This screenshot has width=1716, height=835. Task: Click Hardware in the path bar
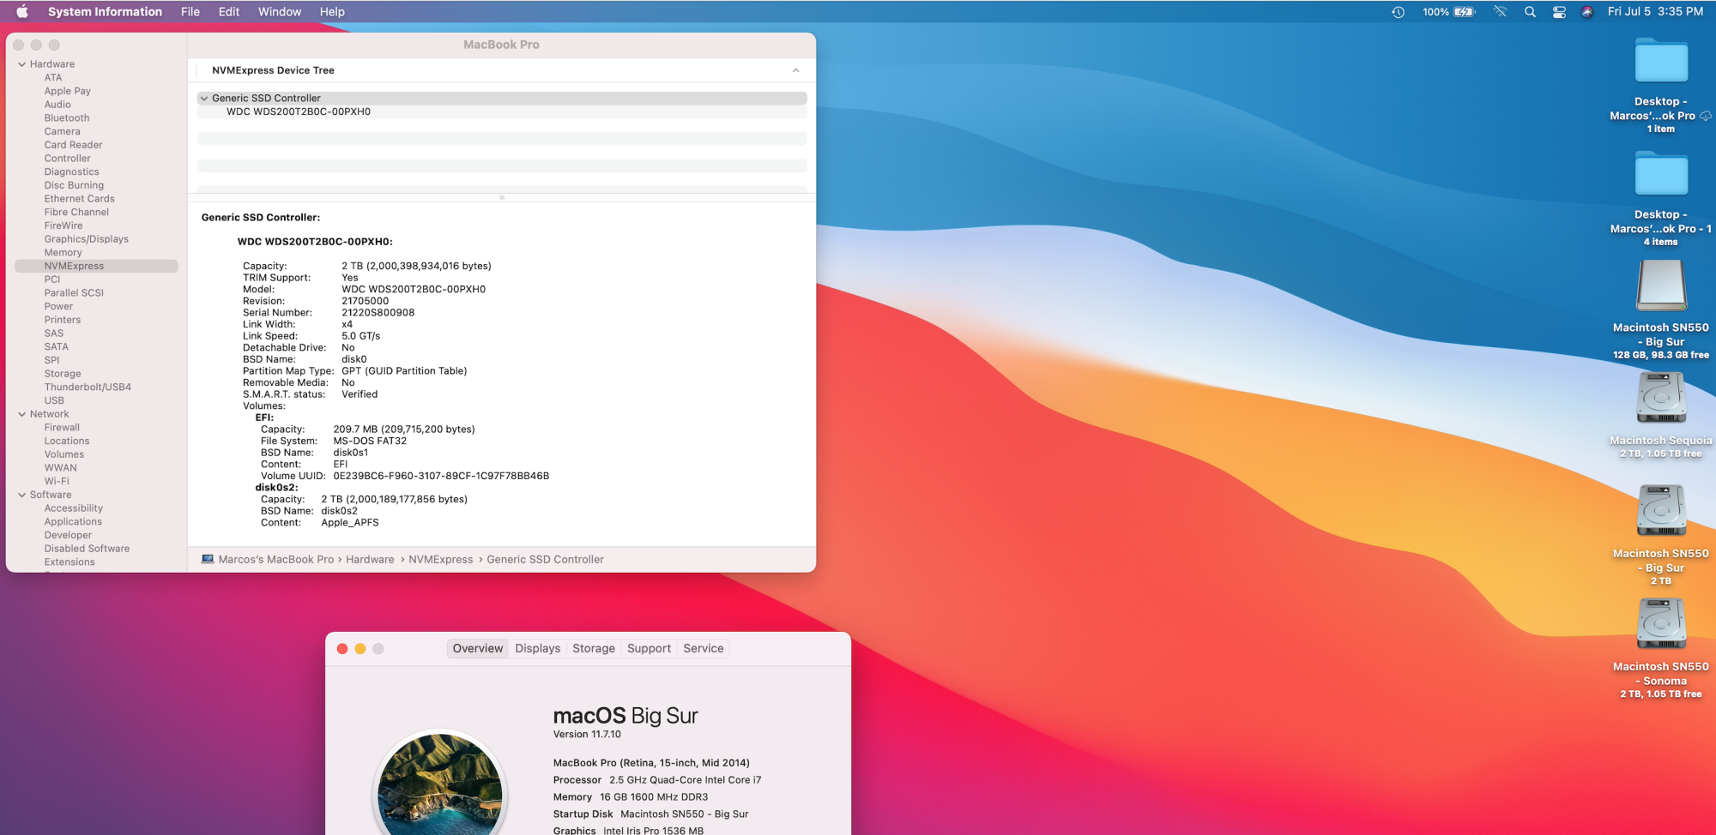click(370, 559)
